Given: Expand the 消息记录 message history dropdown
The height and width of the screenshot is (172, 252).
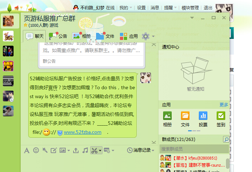Looking at the screenshot, I should point(153,151).
